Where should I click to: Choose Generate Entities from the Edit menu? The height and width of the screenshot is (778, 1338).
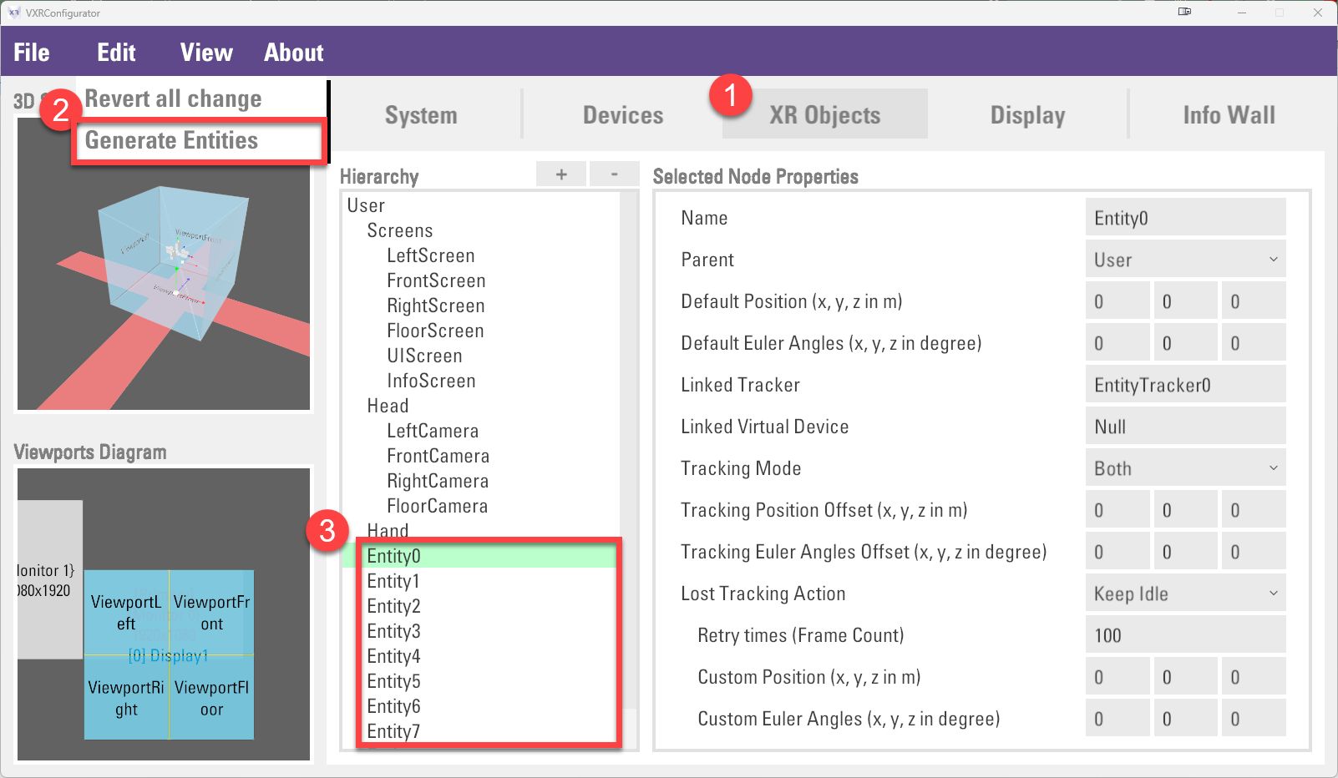click(x=172, y=140)
